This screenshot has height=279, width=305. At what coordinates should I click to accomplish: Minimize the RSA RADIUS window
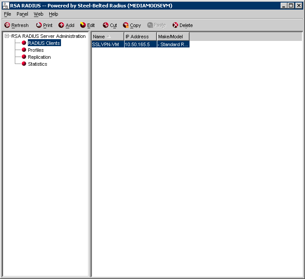(x=284, y=6)
